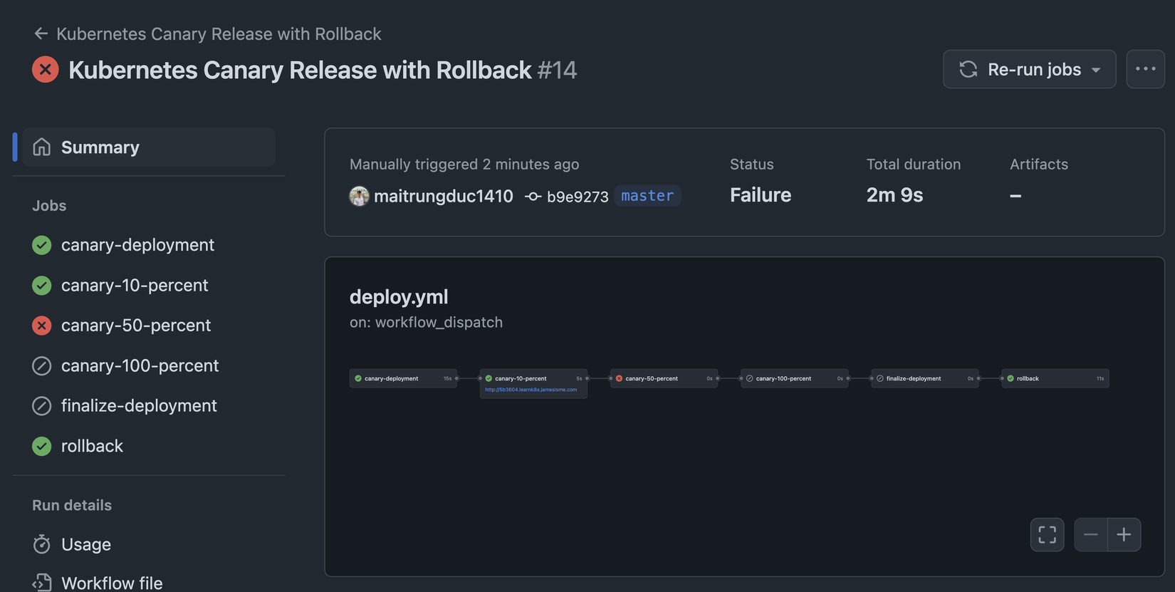Open canary-10-percent job in sidebar
The height and width of the screenshot is (592, 1175).
[x=135, y=286]
